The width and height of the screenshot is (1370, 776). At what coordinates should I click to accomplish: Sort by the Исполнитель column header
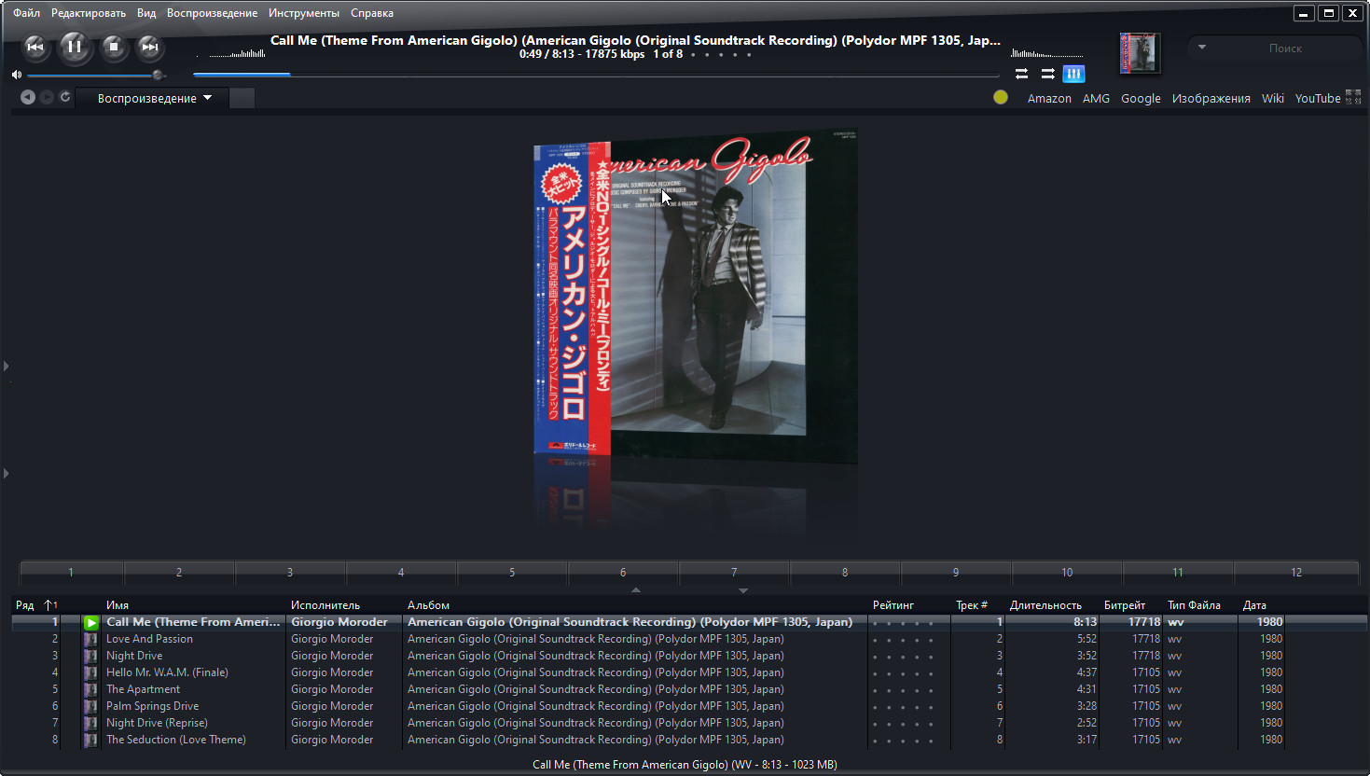click(x=325, y=605)
